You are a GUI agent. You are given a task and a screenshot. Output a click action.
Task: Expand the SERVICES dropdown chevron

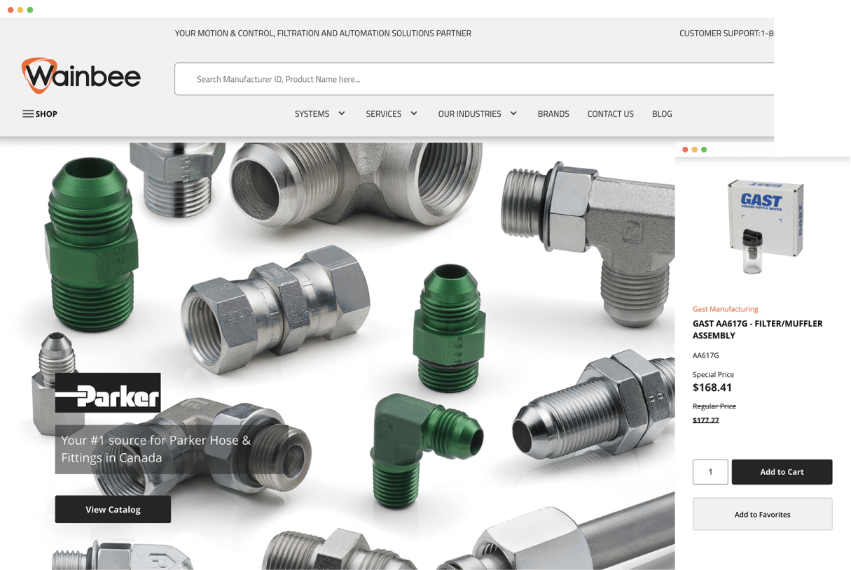(414, 113)
